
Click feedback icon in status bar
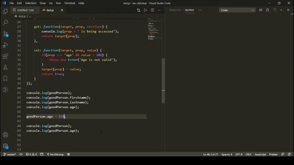[x=283, y=154]
